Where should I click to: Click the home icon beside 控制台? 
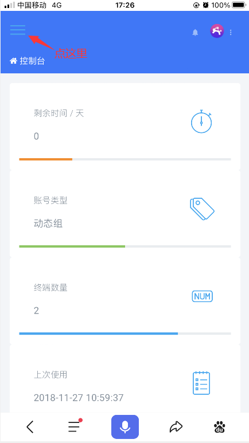coord(13,61)
